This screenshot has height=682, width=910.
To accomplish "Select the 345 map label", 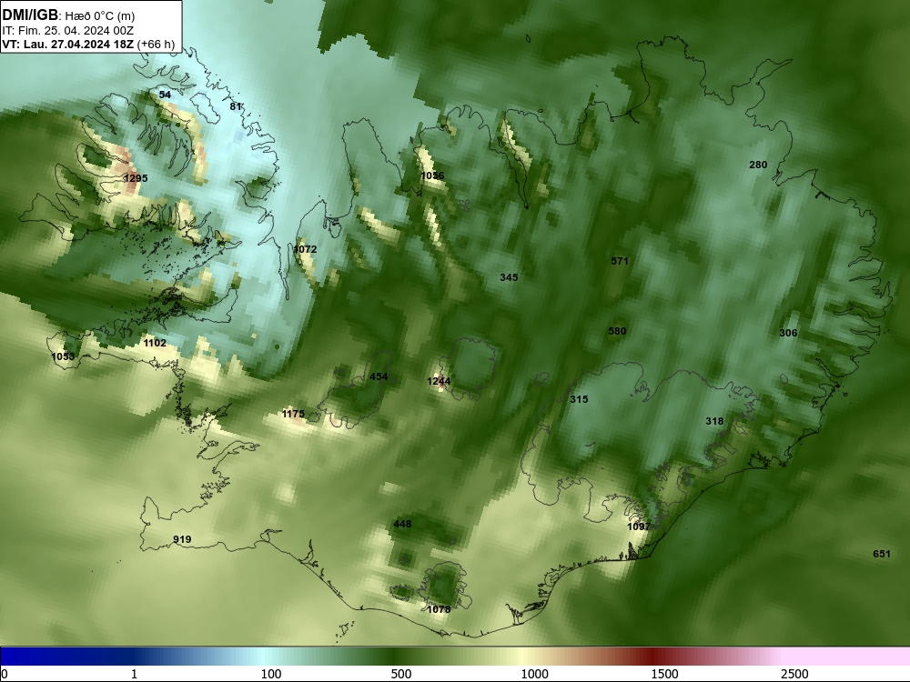I will (509, 277).
